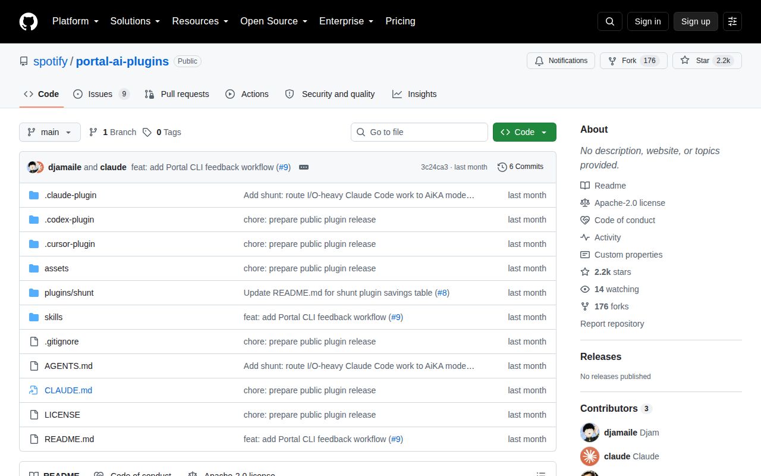Click djamaile avatar in Contributors
The height and width of the screenshot is (476, 761).
pyautogui.click(x=590, y=433)
